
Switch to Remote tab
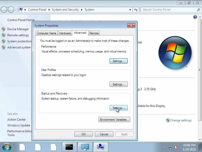[x=94, y=33]
